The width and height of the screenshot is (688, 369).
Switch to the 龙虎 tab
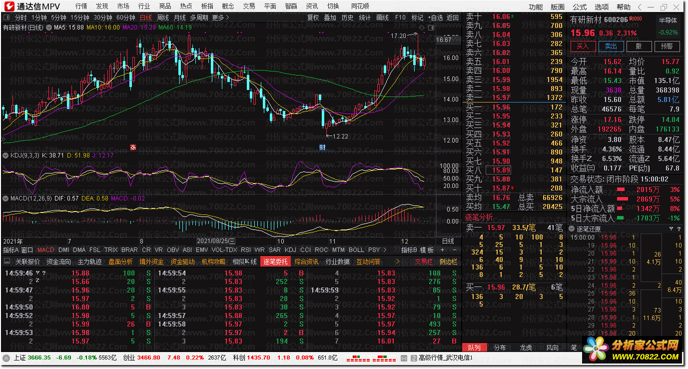(526, 347)
